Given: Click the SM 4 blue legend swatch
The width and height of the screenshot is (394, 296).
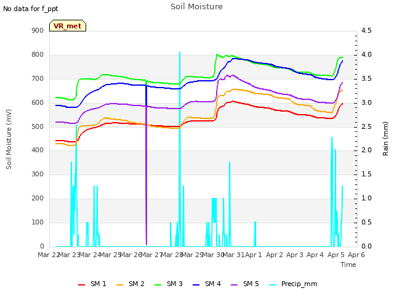Looking at the screenshot, I should tap(196, 285).
